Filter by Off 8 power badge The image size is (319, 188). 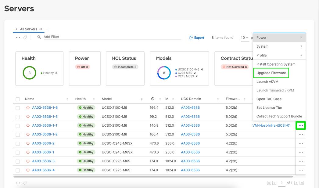[83, 67]
